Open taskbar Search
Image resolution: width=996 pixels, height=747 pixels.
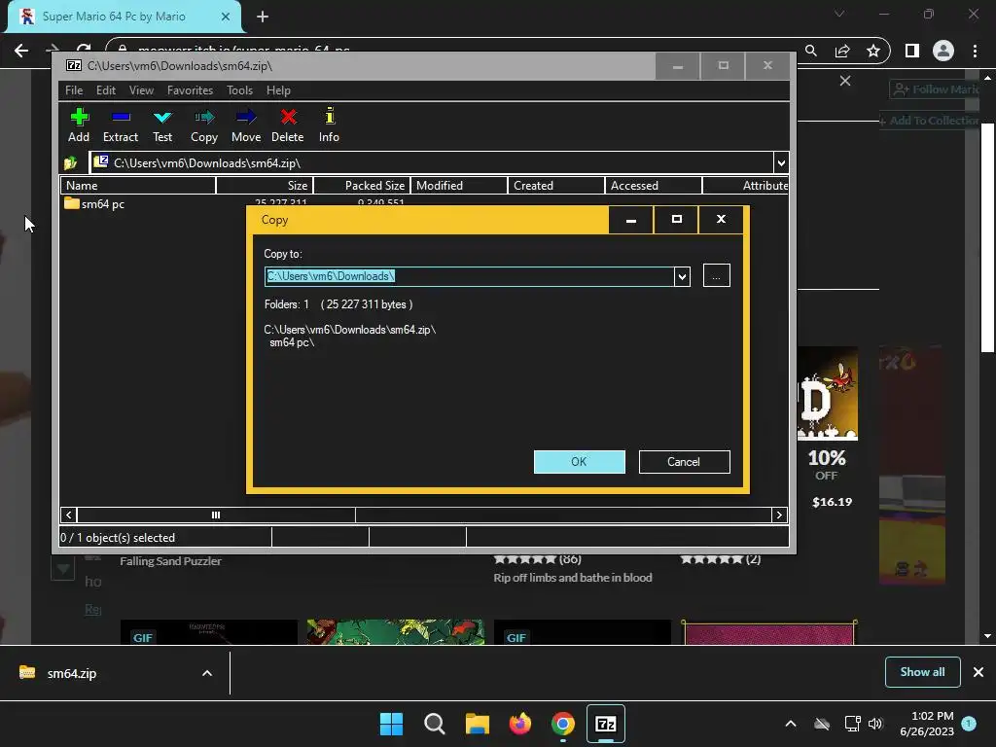click(x=435, y=724)
